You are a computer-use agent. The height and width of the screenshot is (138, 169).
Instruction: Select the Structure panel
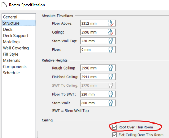19,23
